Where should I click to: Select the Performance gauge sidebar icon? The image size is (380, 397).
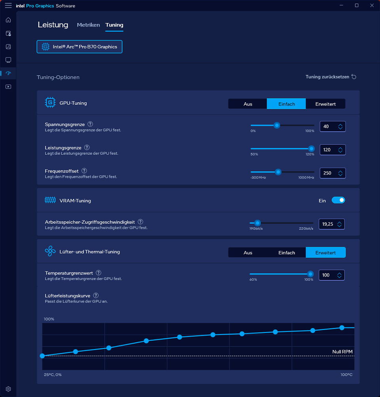tap(8, 73)
